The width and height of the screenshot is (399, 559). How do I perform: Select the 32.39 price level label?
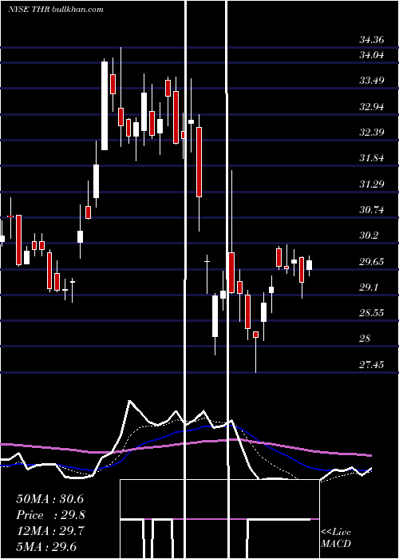pos(372,133)
